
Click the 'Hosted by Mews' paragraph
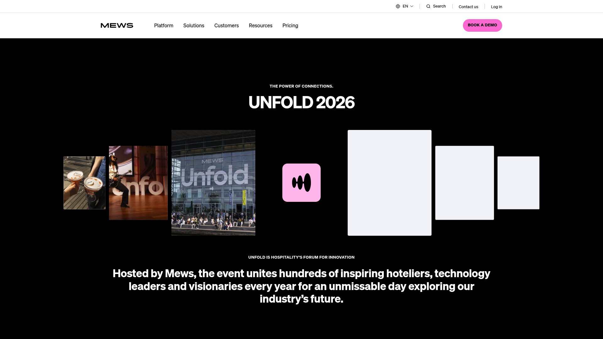tap(301, 286)
